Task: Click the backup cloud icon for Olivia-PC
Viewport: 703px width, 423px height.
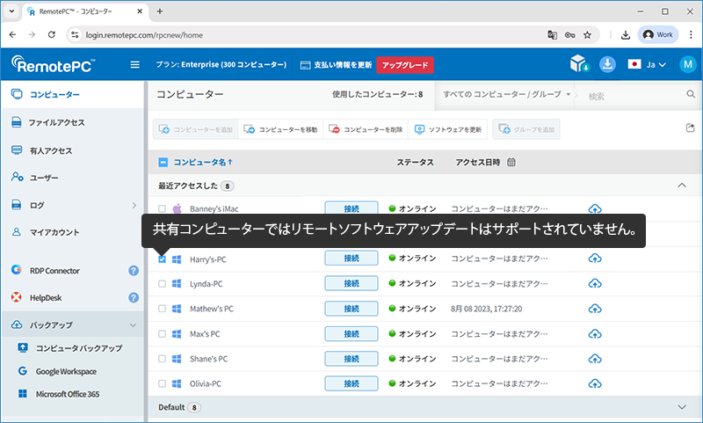Action: (595, 383)
